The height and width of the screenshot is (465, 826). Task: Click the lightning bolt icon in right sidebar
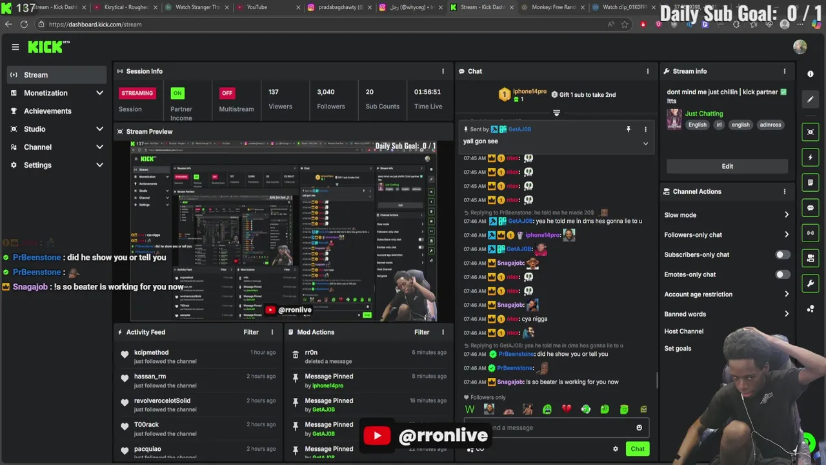(811, 157)
